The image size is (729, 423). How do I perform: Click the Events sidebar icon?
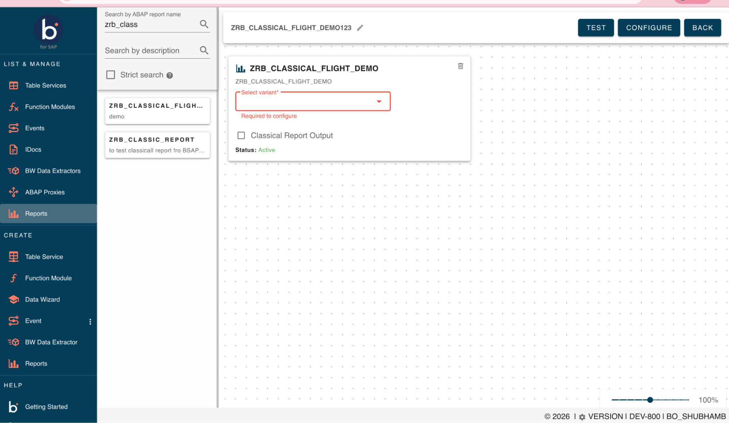tap(13, 128)
